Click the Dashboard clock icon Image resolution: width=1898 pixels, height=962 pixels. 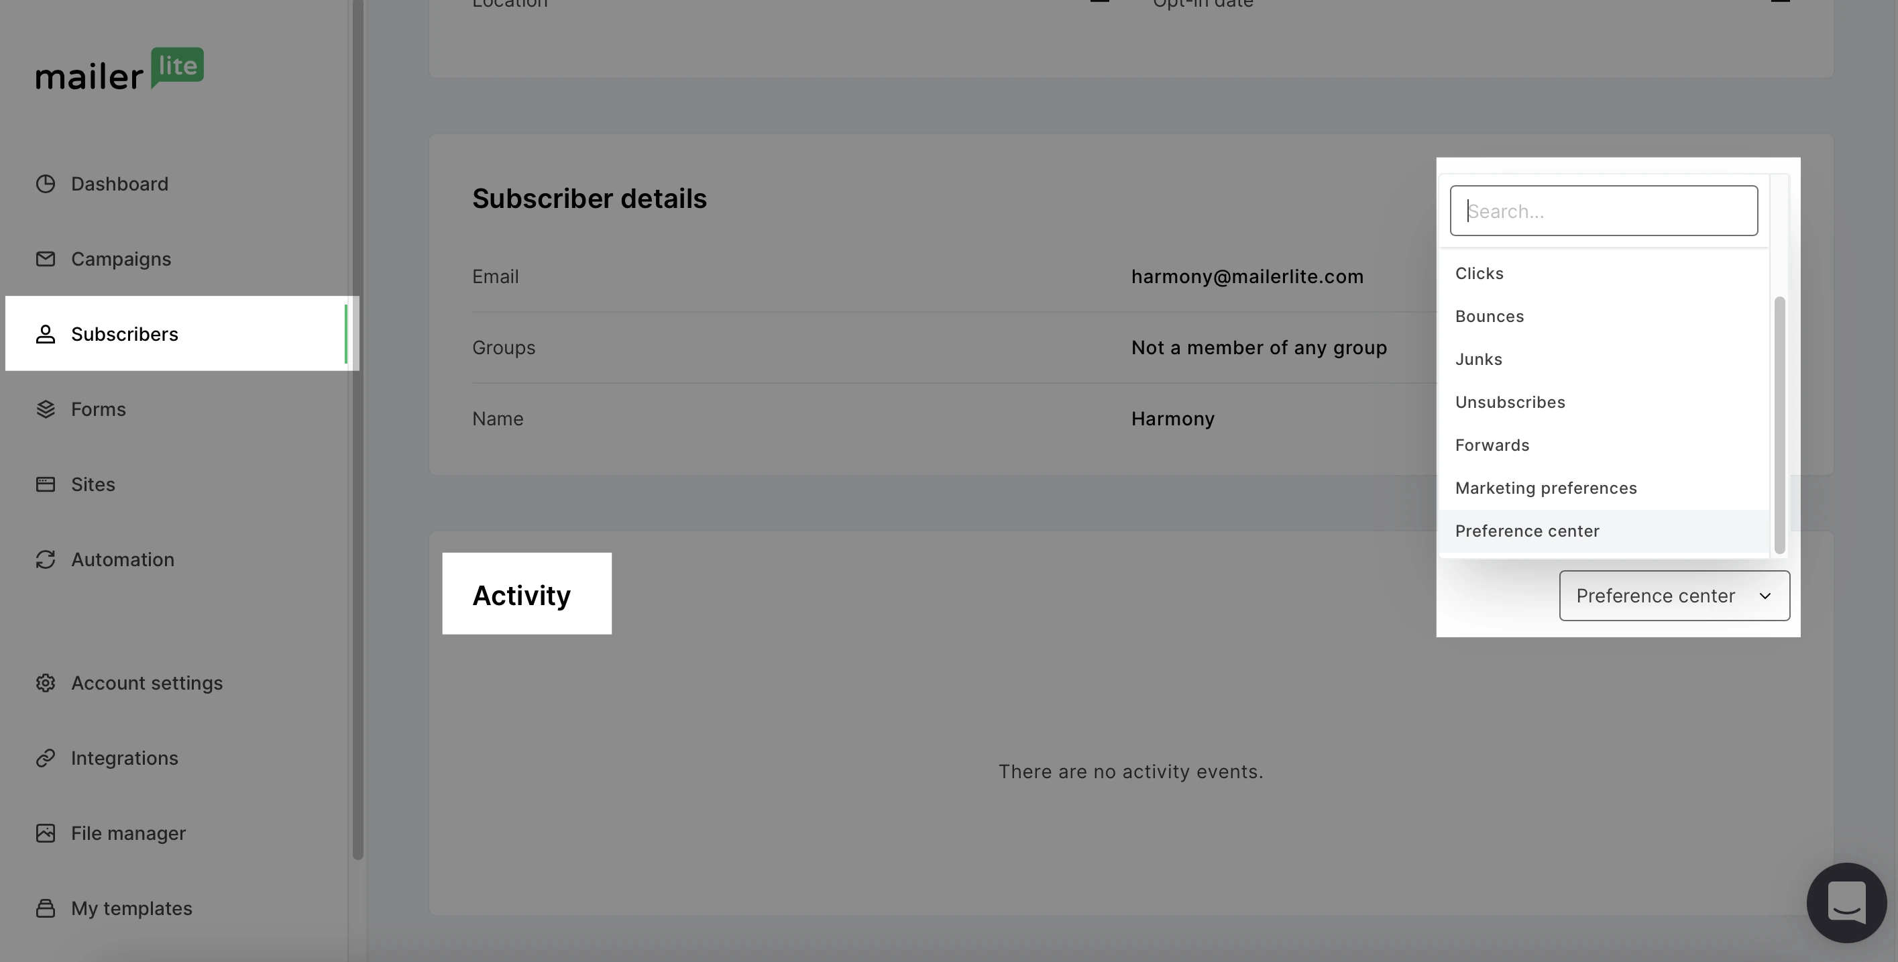point(46,184)
